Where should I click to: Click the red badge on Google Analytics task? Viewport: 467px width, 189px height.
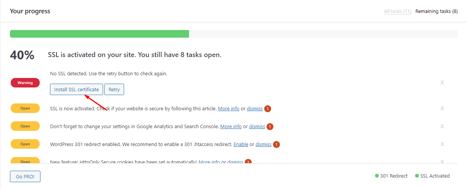point(270,127)
